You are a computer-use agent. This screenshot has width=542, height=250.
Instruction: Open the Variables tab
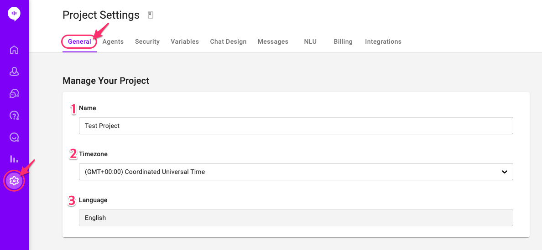point(185,41)
